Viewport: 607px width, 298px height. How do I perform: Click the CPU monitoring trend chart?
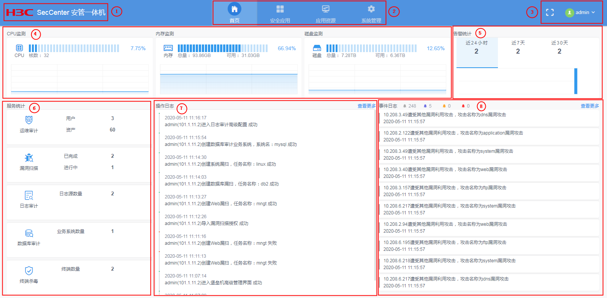80,79
